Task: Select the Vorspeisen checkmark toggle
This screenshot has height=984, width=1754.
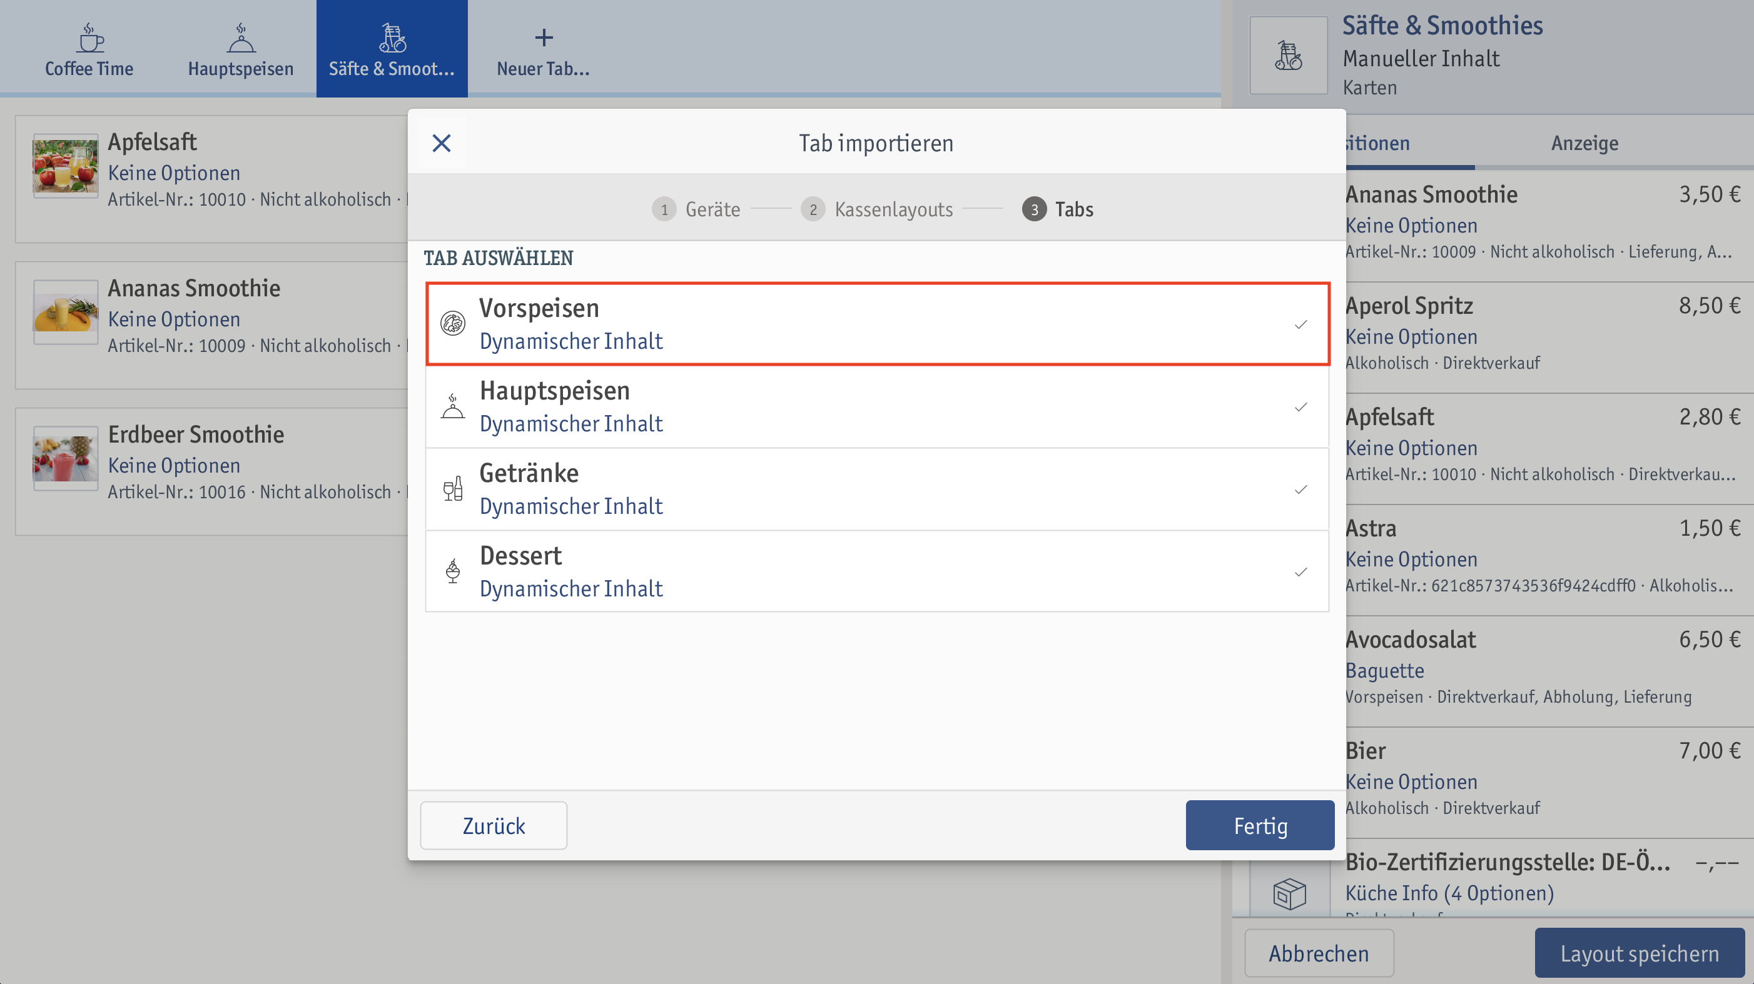Action: point(1300,324)
